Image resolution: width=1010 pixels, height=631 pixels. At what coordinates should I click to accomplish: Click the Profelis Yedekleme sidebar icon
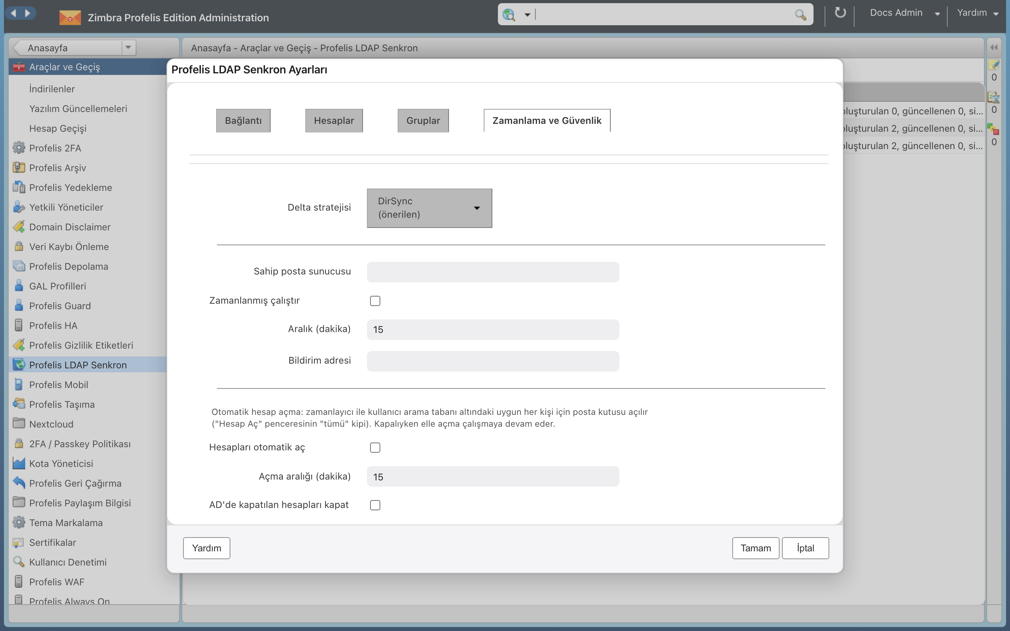[x=19, y=187]
